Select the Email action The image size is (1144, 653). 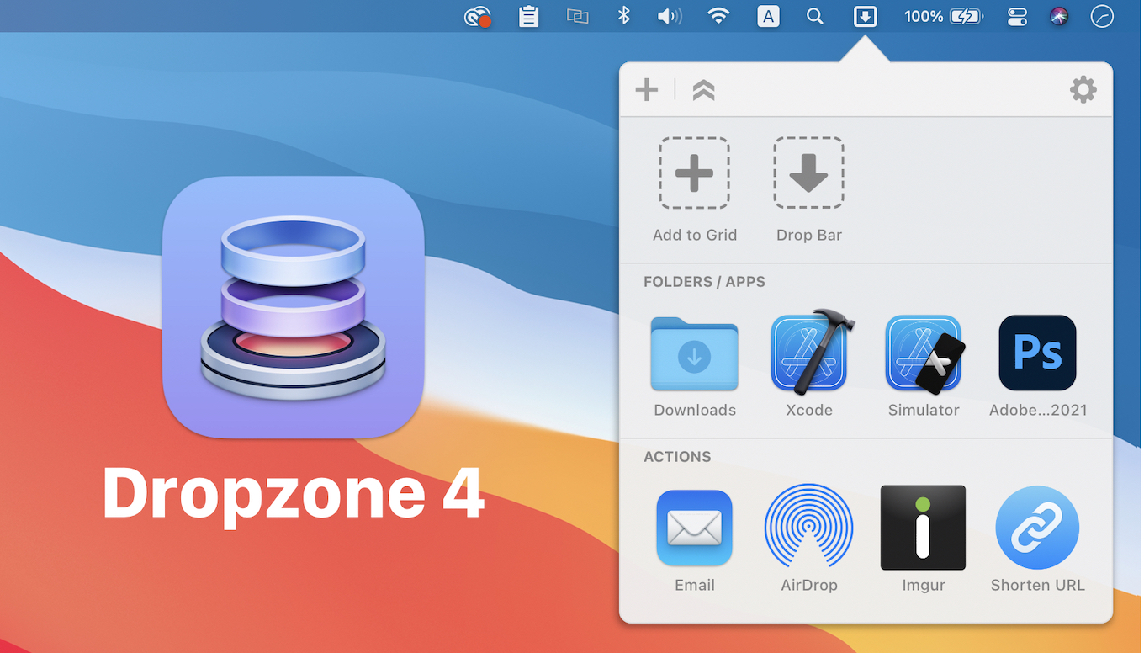tap(694, 528)
